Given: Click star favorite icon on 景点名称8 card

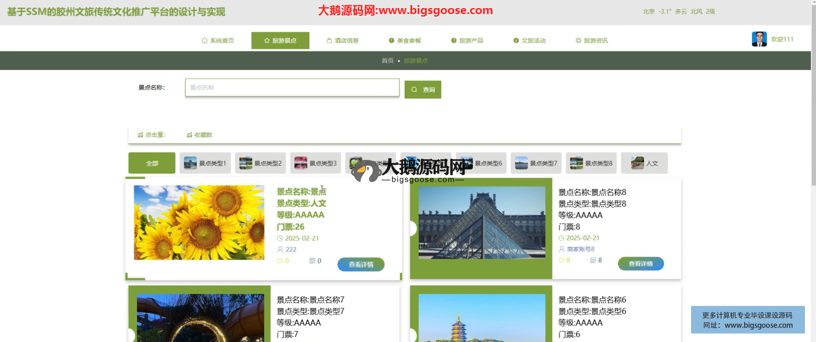Looking at the screenshot, I should point(561,260).
